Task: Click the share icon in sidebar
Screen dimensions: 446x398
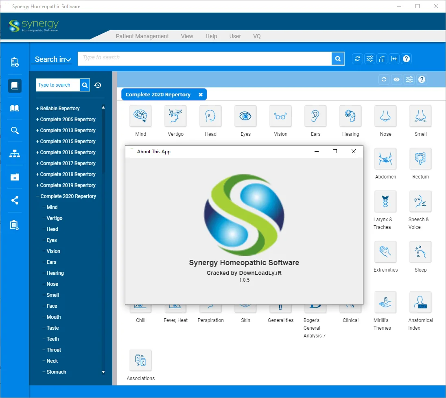Action: (15, 200)
